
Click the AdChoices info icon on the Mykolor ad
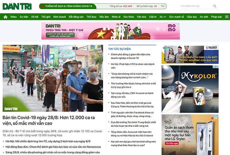(214, 67)
